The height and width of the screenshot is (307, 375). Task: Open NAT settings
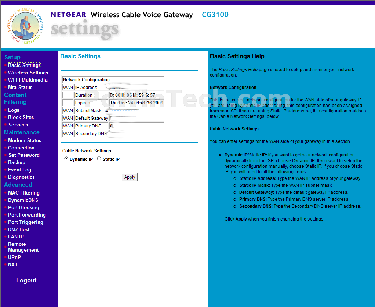(x=13, y=265)
